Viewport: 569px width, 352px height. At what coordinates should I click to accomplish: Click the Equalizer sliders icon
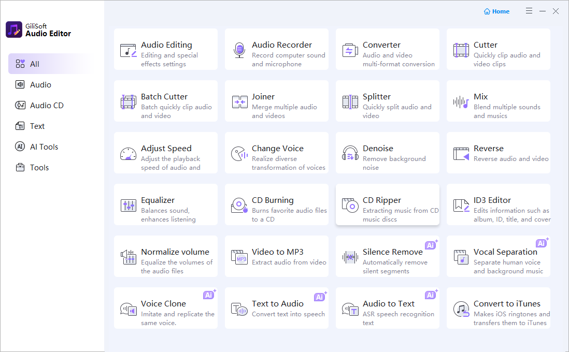pos(128,206)
